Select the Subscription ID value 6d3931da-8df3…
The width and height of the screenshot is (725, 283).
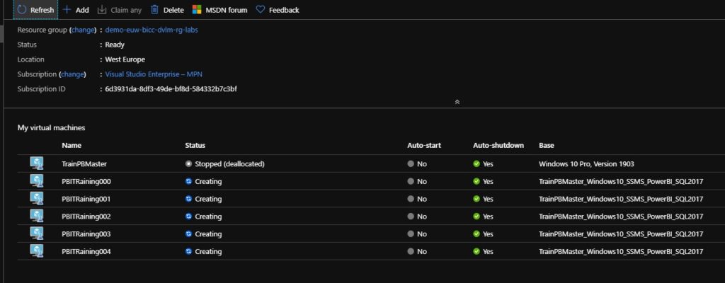[171, 88]
